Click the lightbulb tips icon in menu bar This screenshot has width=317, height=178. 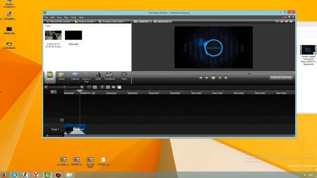pos(289,17)
